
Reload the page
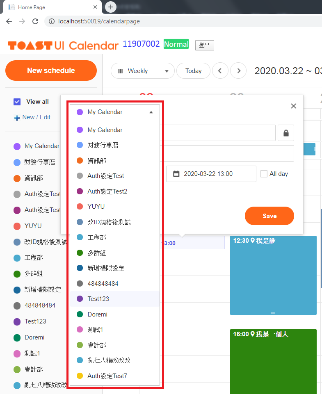35,21
